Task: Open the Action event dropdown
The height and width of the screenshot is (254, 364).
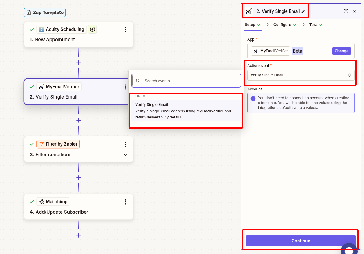Action: pyautogui.click(x=301, y=75)
